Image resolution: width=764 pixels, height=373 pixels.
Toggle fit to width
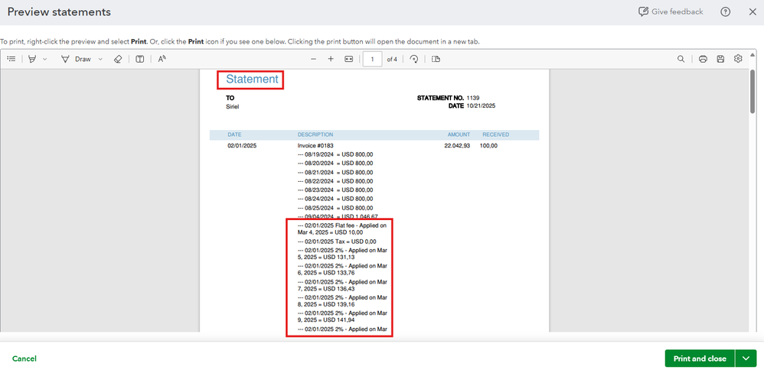[x=348, y=59]
